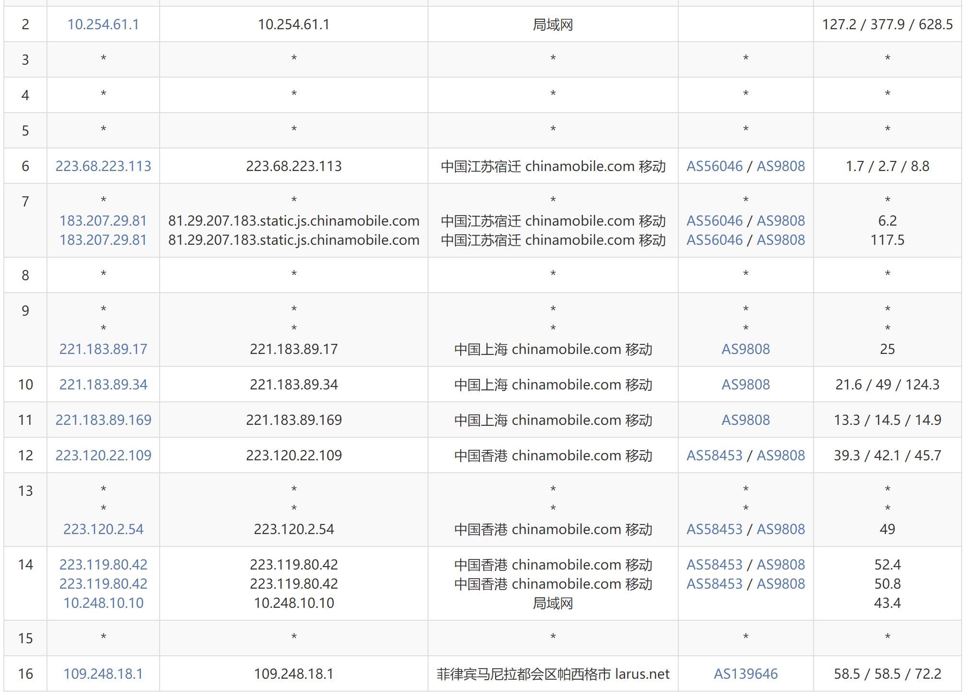965x695 pixels.
Task: Select hostname text 221.183.89.17 in hop 9
Action: [x=294, y=349]
